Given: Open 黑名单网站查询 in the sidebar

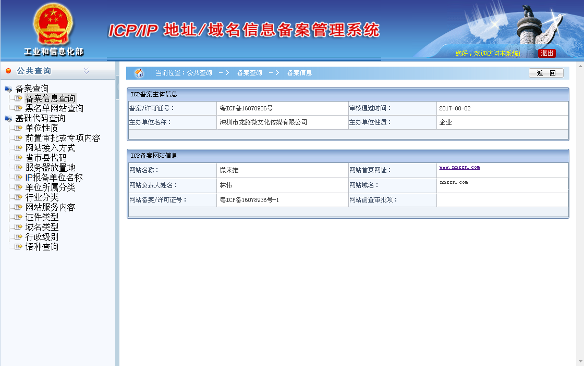Looking at the screenshot, I should 54,108.
